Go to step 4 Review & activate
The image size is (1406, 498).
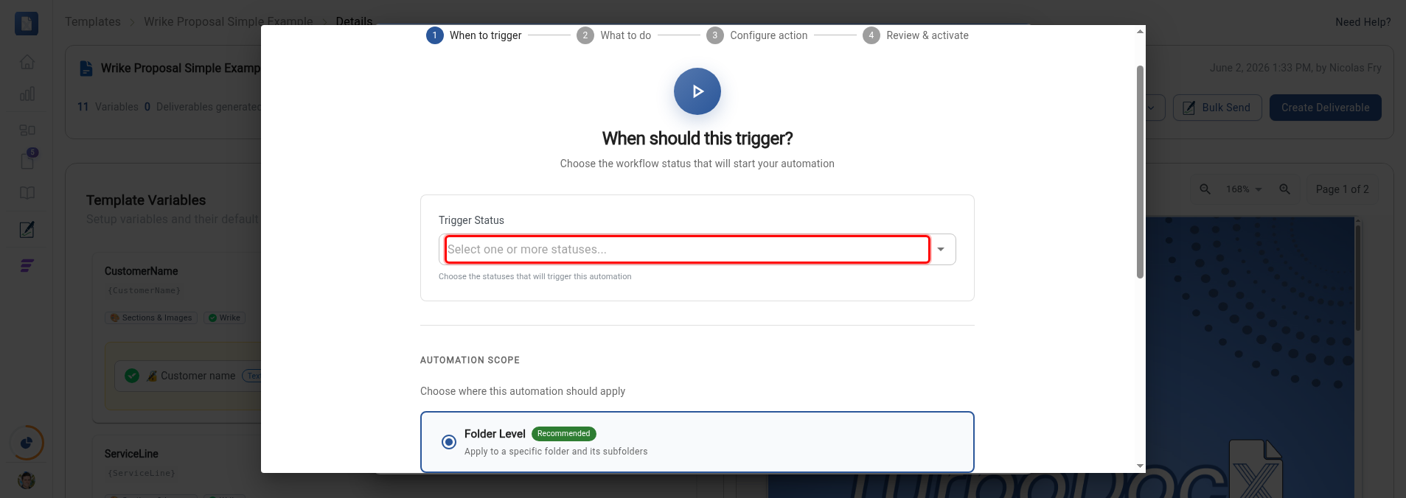click(x=916, y=35)
